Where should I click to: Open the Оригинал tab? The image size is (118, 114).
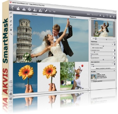[34, 14]
